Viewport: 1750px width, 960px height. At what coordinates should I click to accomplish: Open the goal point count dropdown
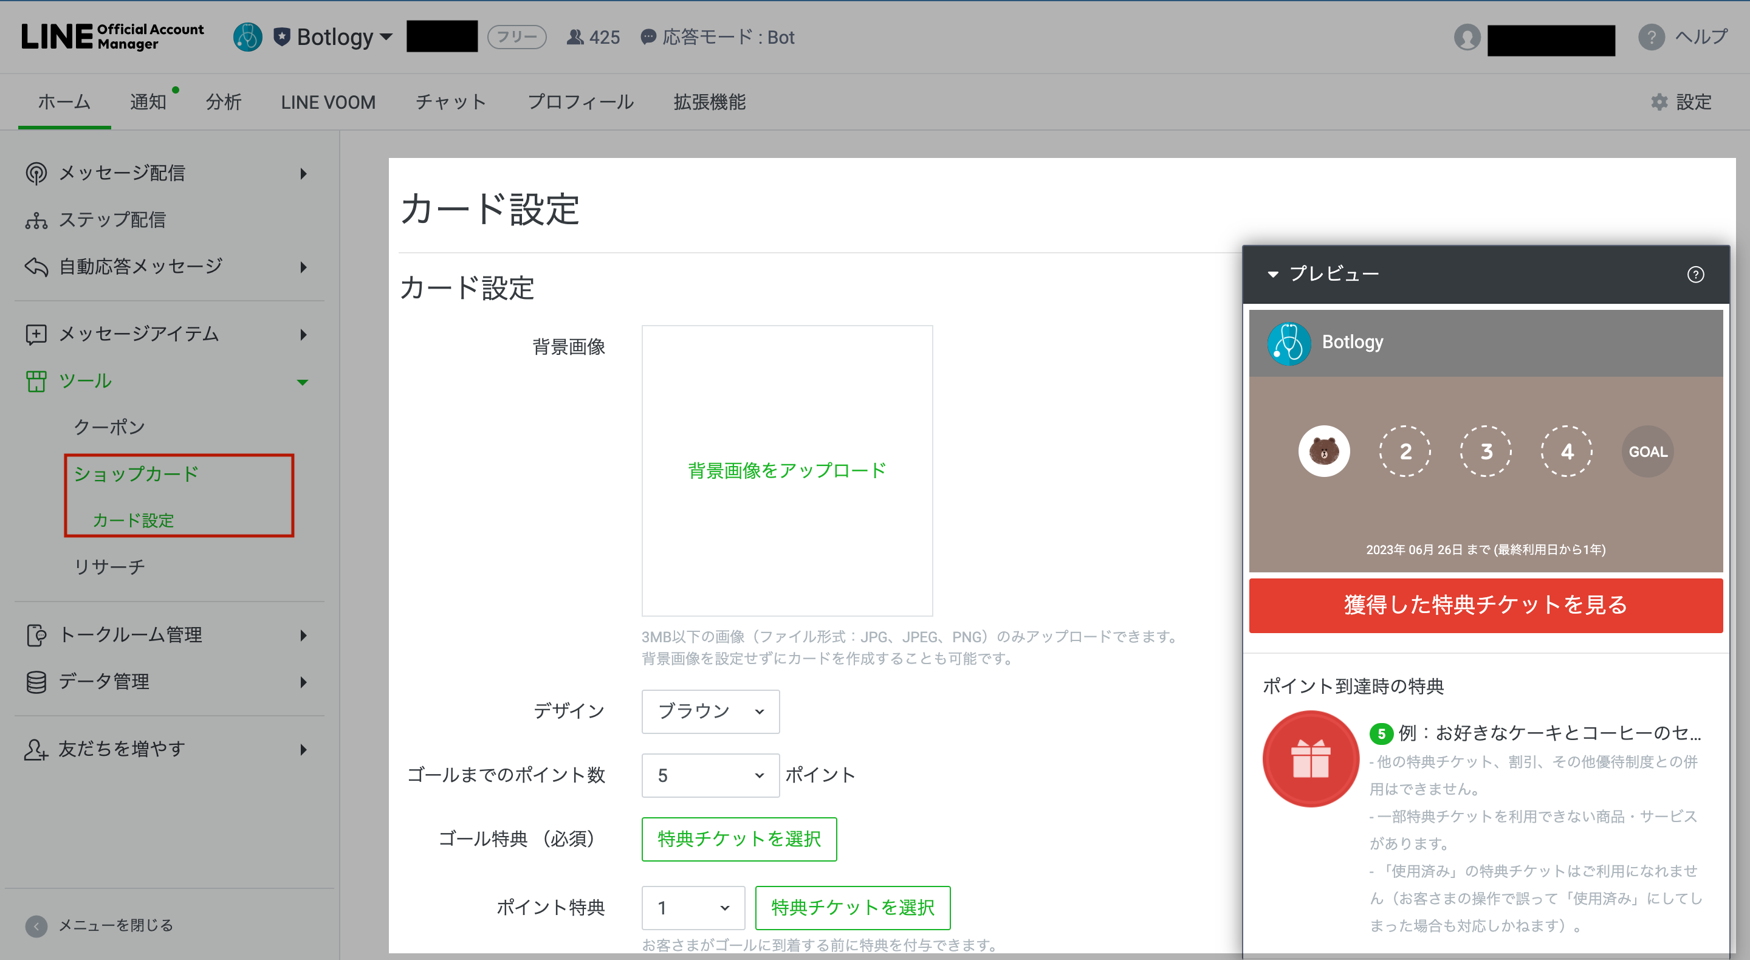coord(710,775)
